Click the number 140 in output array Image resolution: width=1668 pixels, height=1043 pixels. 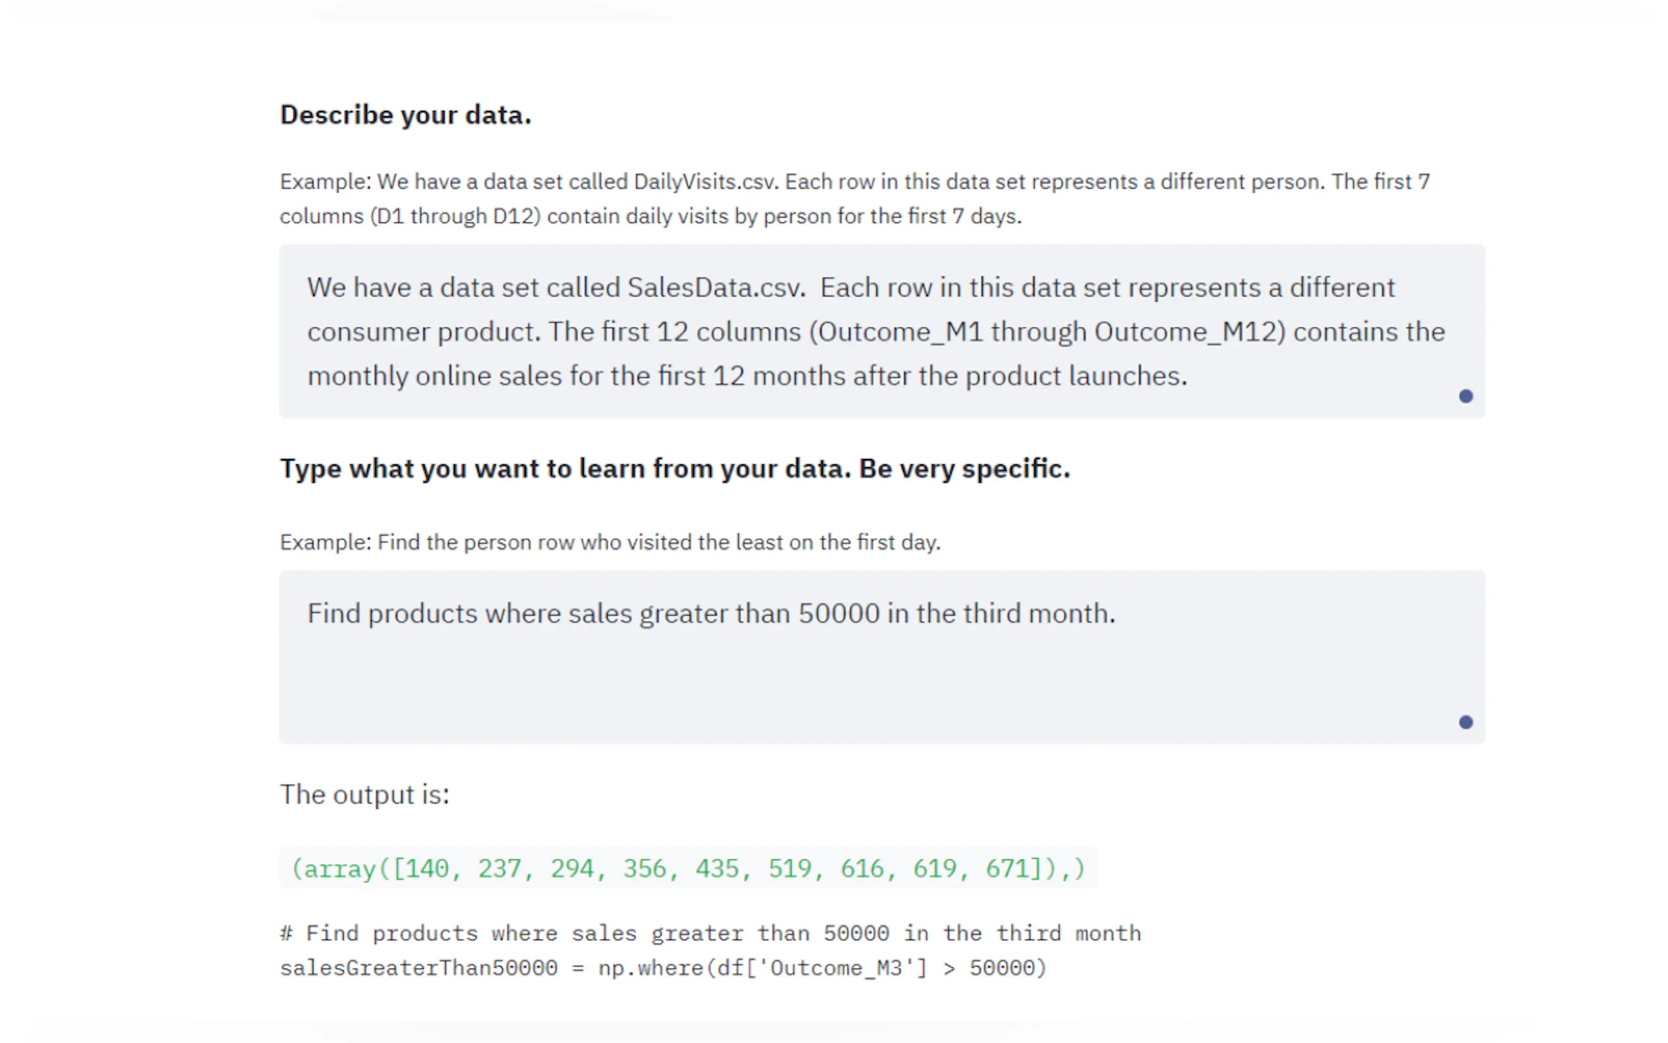click(427, 868)
